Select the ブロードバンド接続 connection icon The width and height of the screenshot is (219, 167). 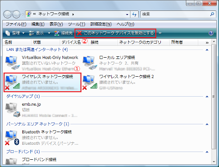(x=11, y=161)
